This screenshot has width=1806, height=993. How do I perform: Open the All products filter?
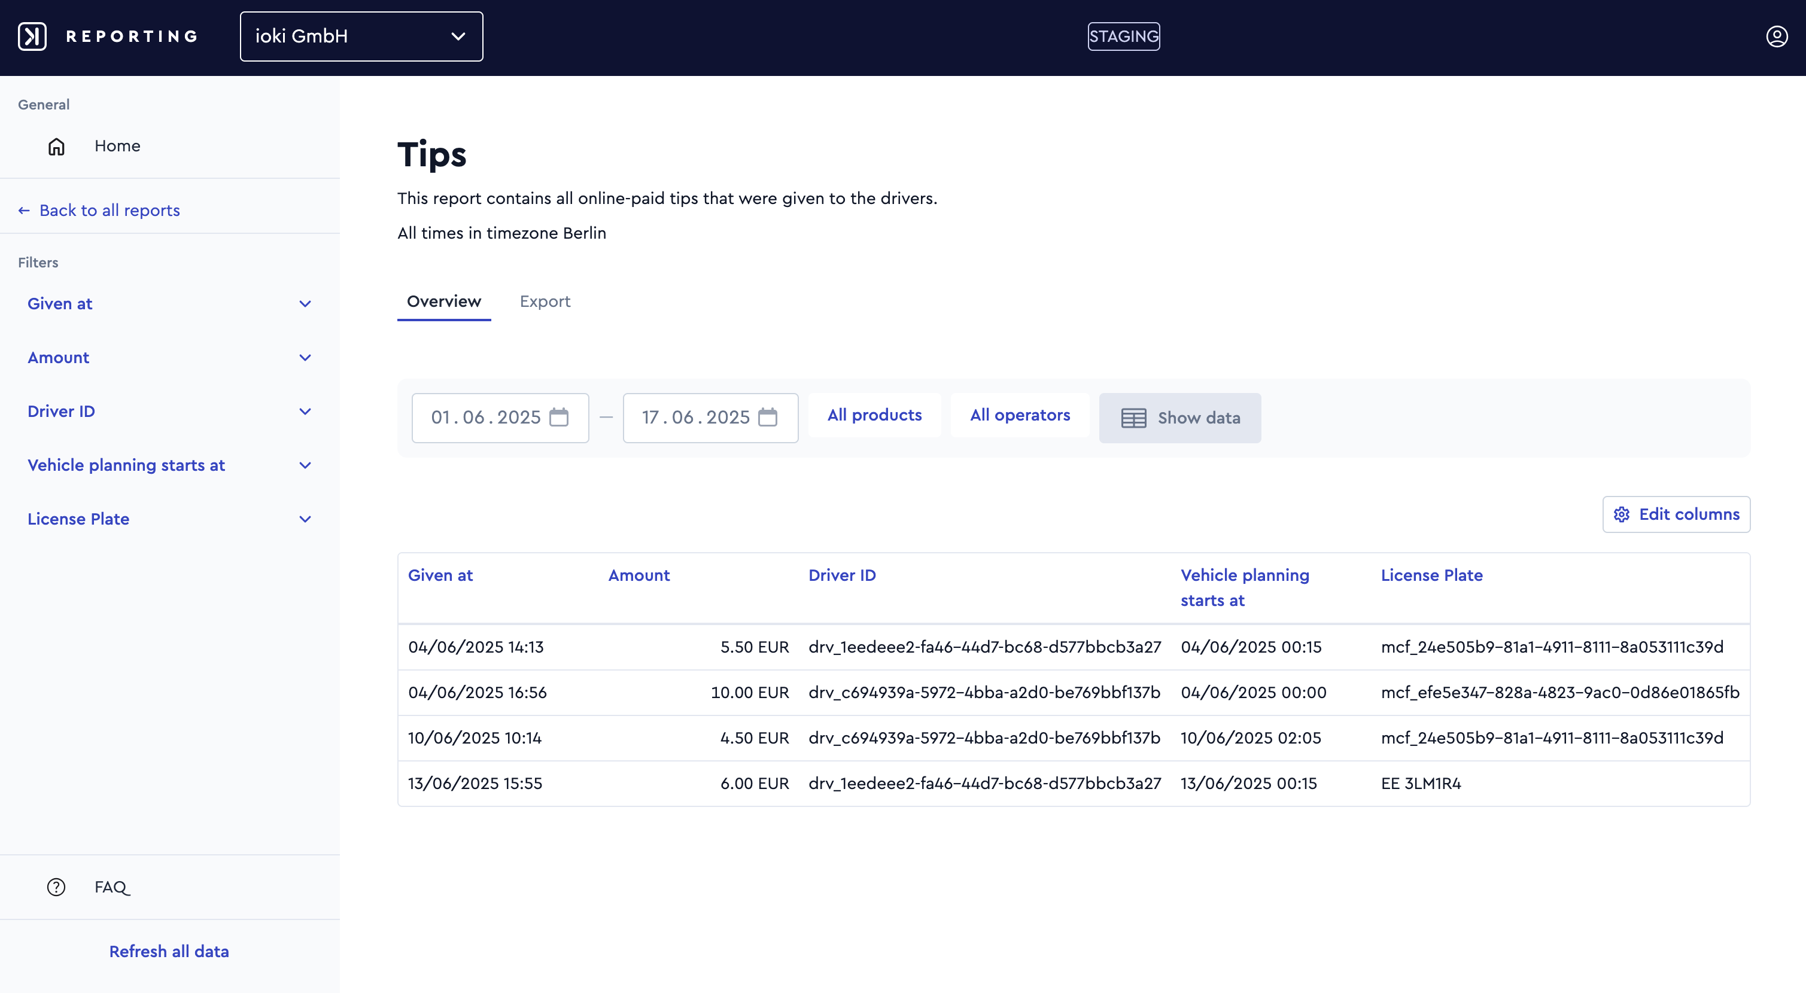tap(874, 415)
